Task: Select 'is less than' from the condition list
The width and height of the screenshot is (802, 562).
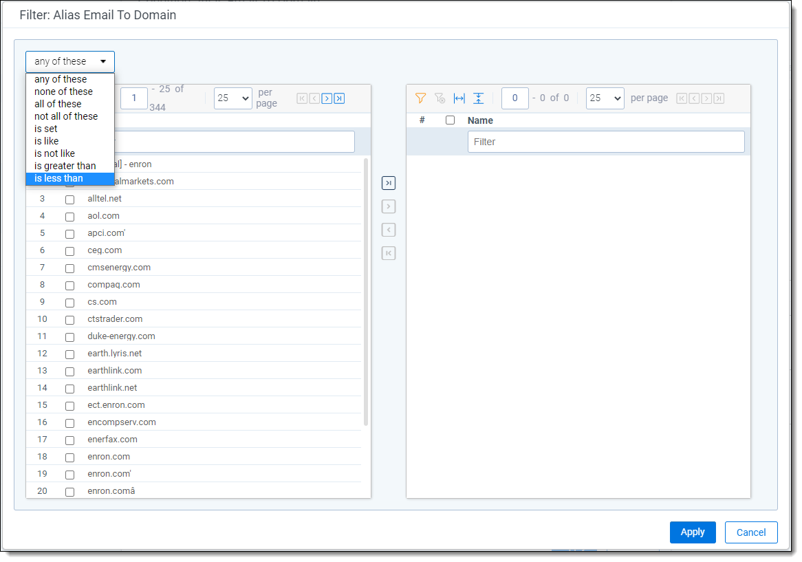Action: [x=69, y=178]
